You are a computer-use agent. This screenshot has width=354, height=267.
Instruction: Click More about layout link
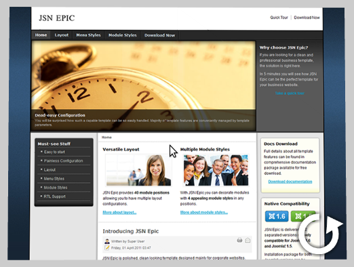(119, 212)
